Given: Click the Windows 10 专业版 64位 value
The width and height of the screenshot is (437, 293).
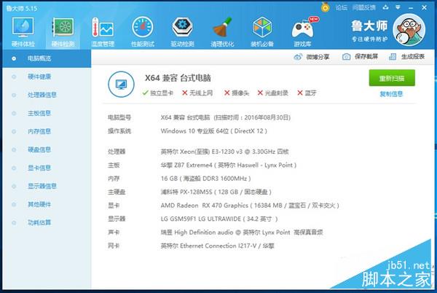Looking at the screenshot, I should (x=213, y=130).
